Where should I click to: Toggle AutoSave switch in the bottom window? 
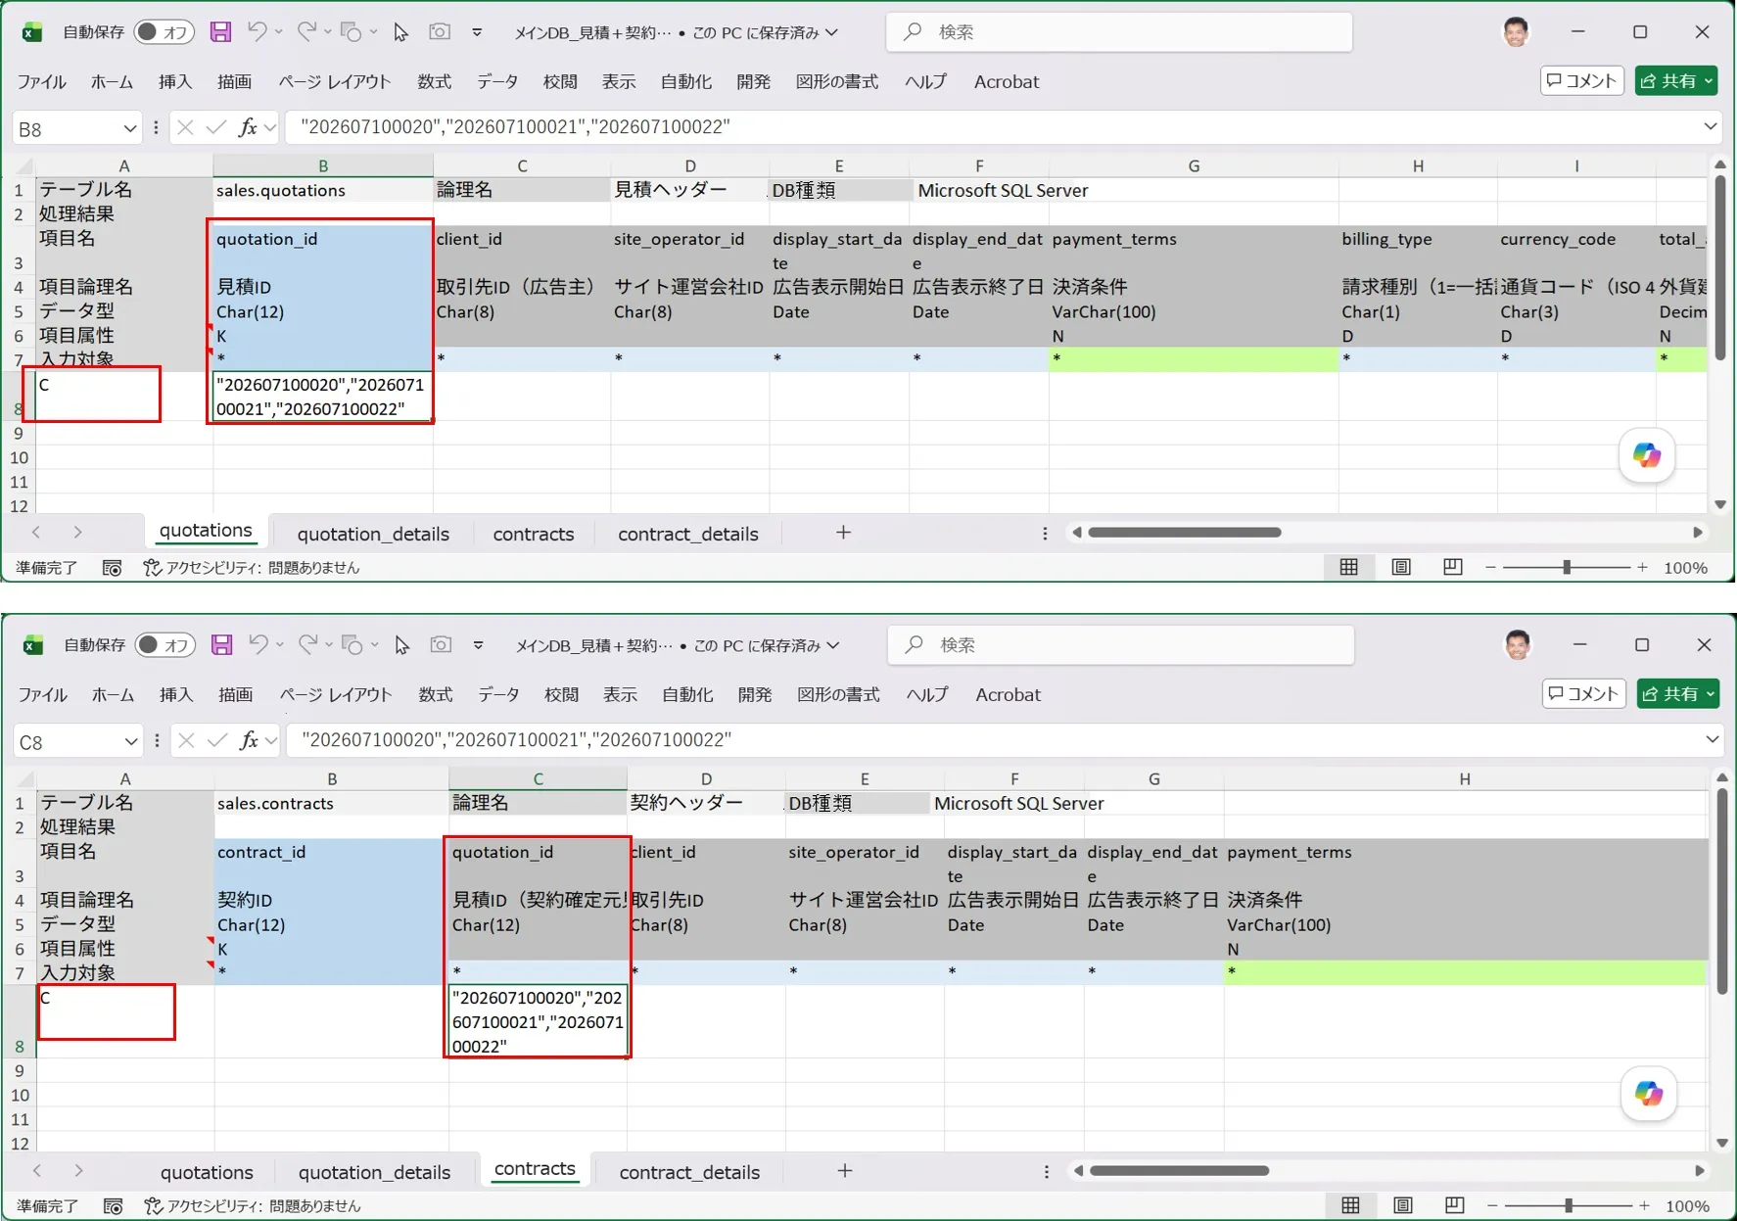point(164,645)
